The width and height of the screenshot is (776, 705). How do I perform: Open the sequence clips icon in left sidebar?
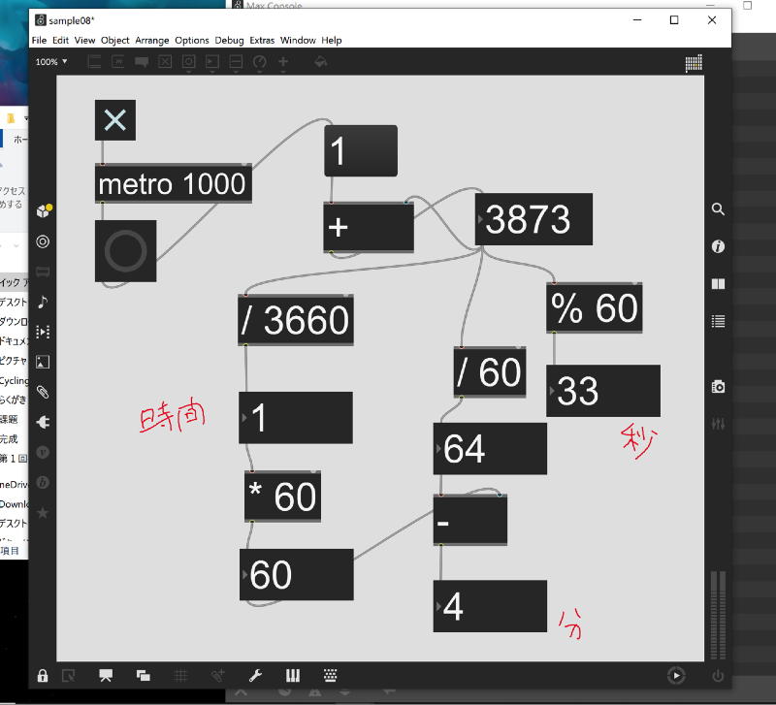43,332
